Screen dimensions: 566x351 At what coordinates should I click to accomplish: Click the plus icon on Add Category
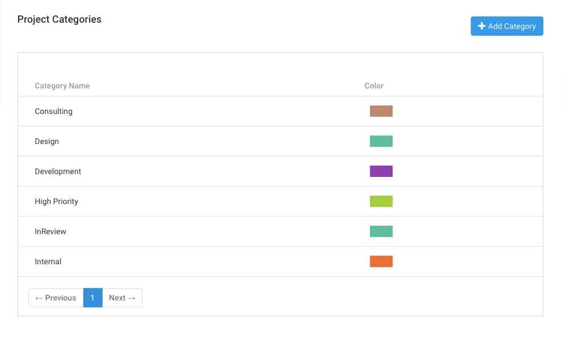tap(481, 26)
